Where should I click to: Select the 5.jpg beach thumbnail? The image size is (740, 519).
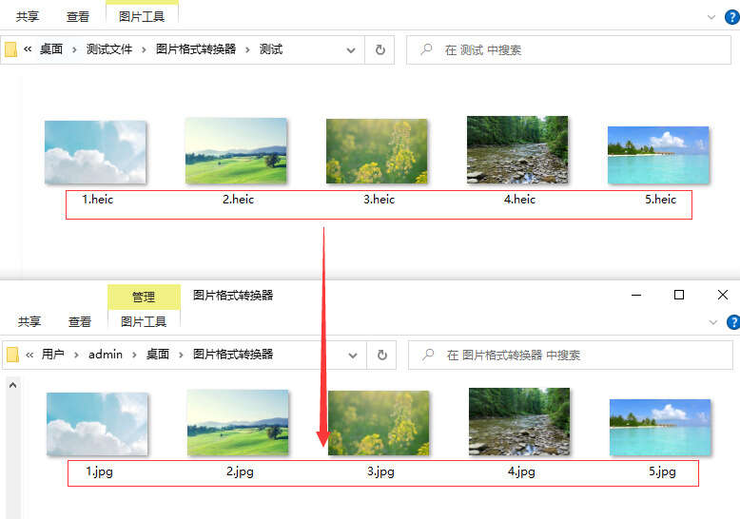[x=660, y=428]
